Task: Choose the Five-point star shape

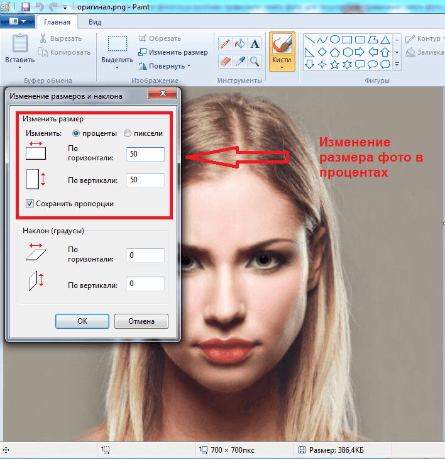Action: point(335,64)
